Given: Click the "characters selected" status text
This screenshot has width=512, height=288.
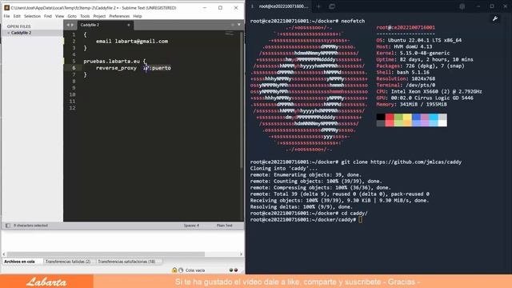Looking at the screenshot, I should (30, 226).
